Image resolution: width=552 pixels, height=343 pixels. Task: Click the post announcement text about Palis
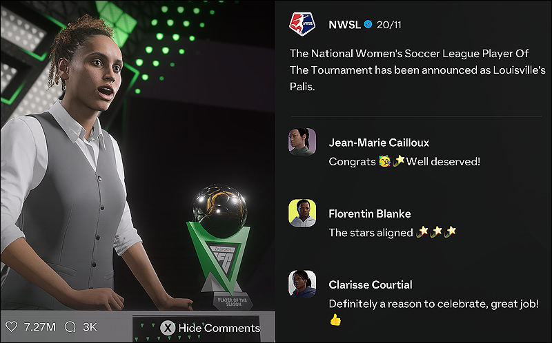[417, 70]
